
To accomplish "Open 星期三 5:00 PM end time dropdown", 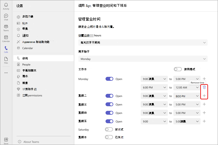I will tap(187, 104).
